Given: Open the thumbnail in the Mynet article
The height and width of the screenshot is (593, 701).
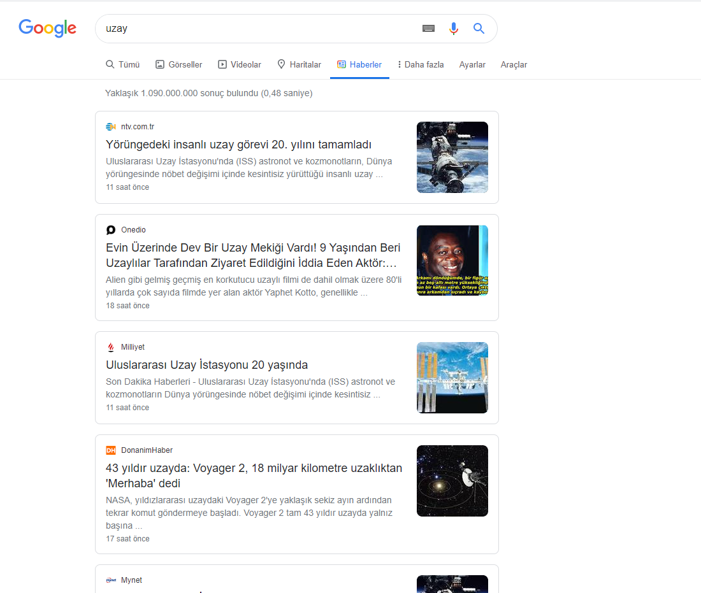Looking at the screenshot, I should coord(452,585).
